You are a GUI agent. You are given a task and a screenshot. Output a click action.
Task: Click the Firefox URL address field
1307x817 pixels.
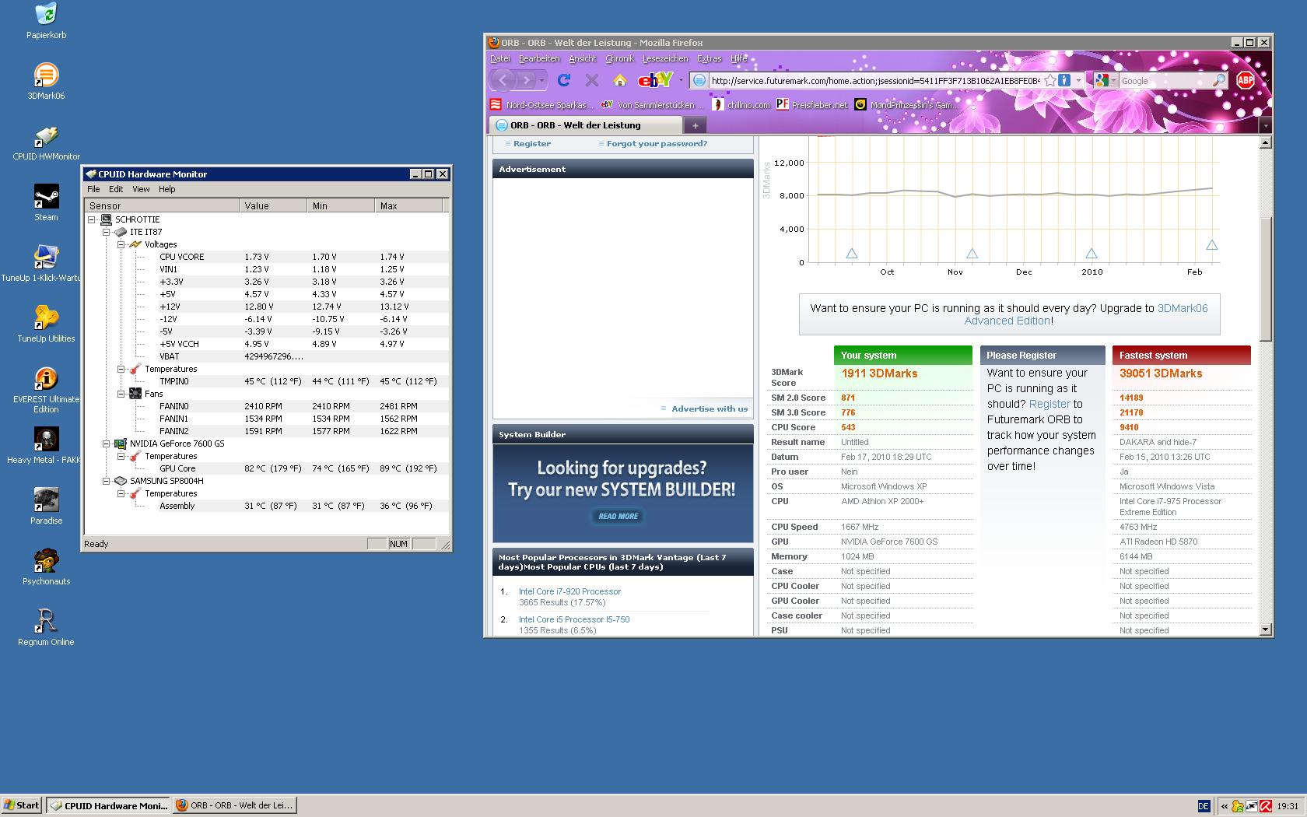click(x=875, y=80)
